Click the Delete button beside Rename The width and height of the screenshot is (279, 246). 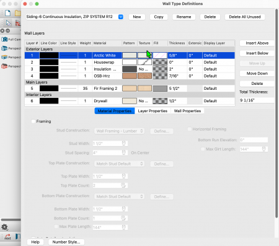[x=210, y=17]
